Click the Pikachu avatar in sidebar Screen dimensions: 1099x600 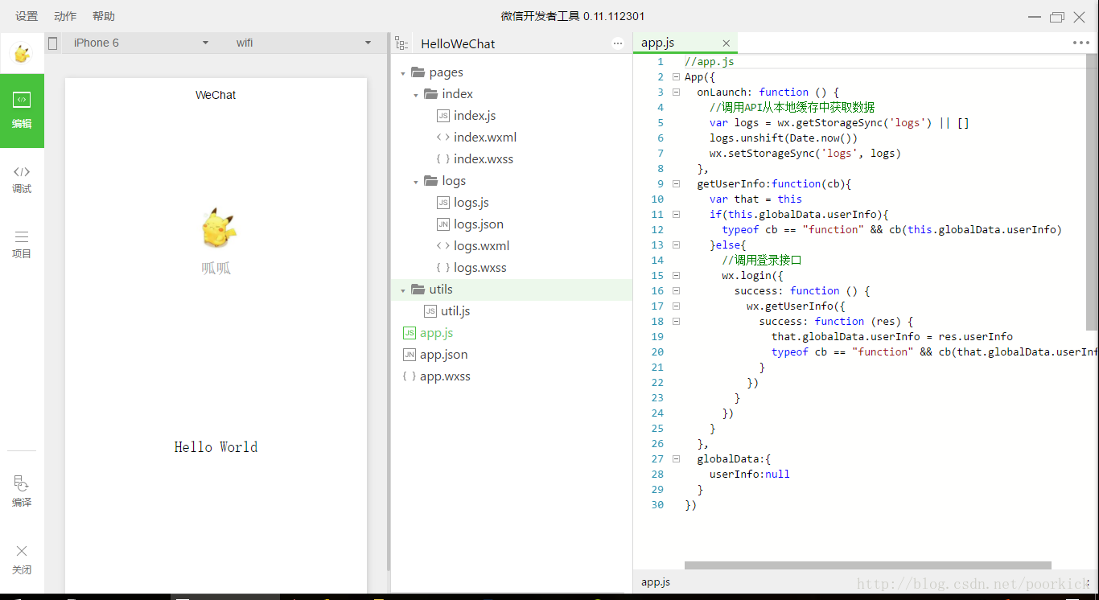point(22,54)
